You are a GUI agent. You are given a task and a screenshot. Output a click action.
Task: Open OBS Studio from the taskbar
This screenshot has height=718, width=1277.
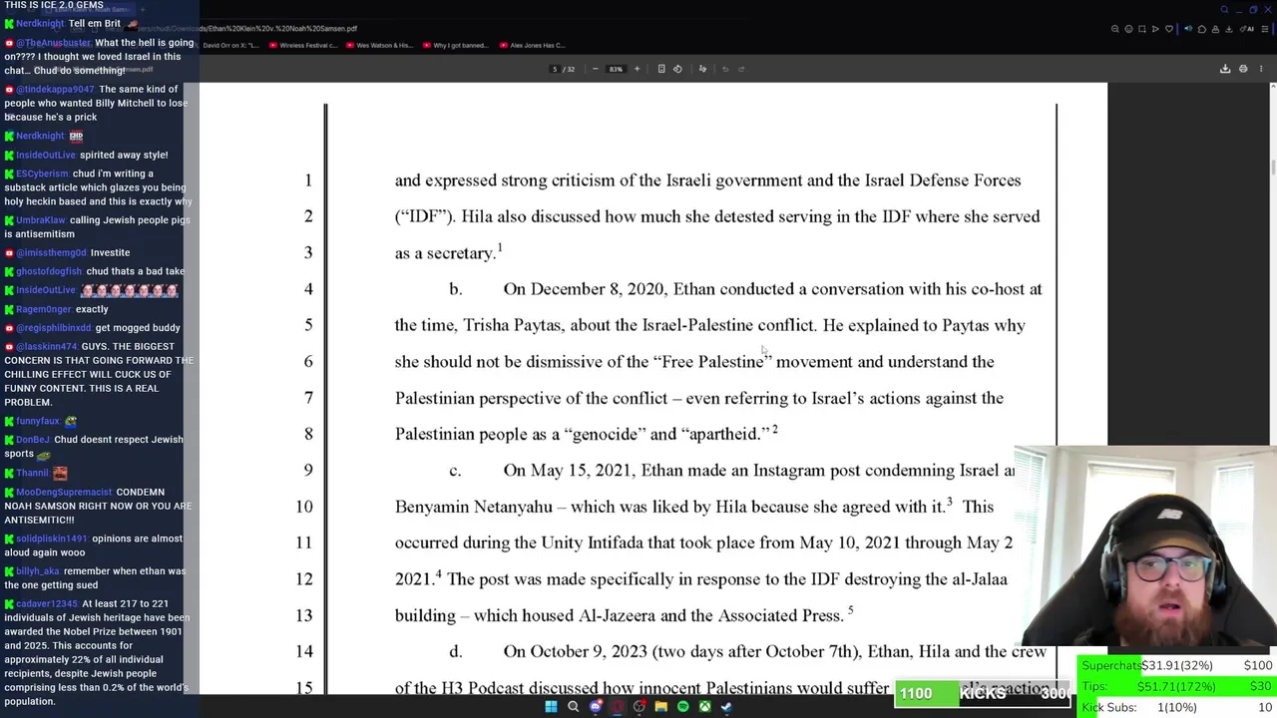638,707
